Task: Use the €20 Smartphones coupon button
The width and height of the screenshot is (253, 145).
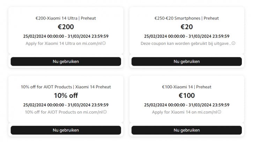Action: point(187,62)
